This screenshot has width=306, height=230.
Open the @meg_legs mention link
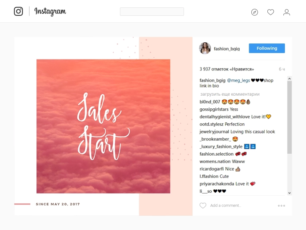pos(238,80)
